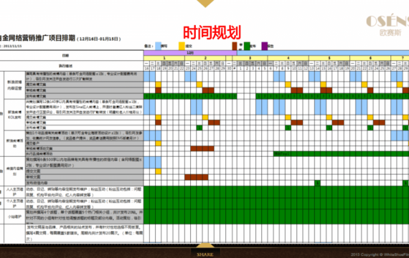Click the purple 12月 month header bar
Viewport: 409px width, 258px height.
(x=190, y=53)
